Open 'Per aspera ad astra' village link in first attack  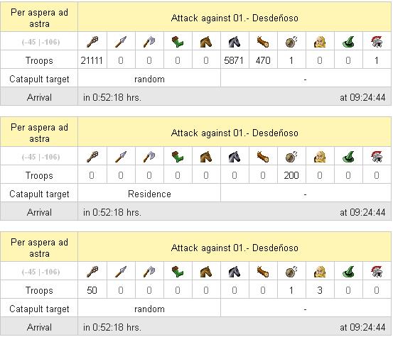pyautogui.click(x=39, y=18)
